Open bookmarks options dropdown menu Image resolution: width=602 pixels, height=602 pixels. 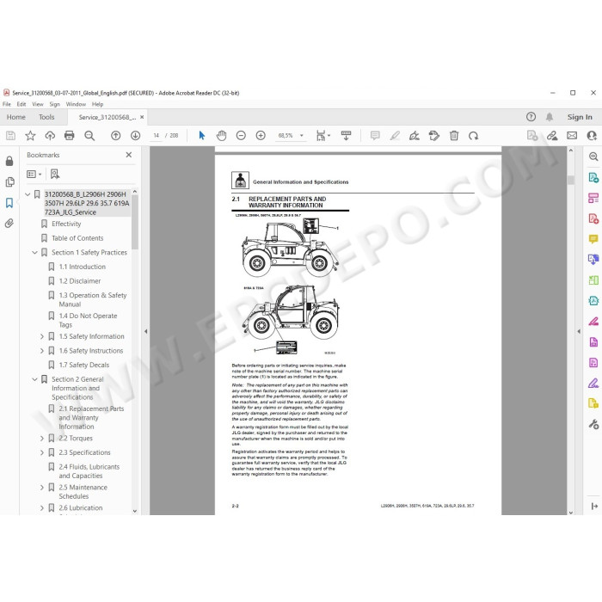point(34,175)
